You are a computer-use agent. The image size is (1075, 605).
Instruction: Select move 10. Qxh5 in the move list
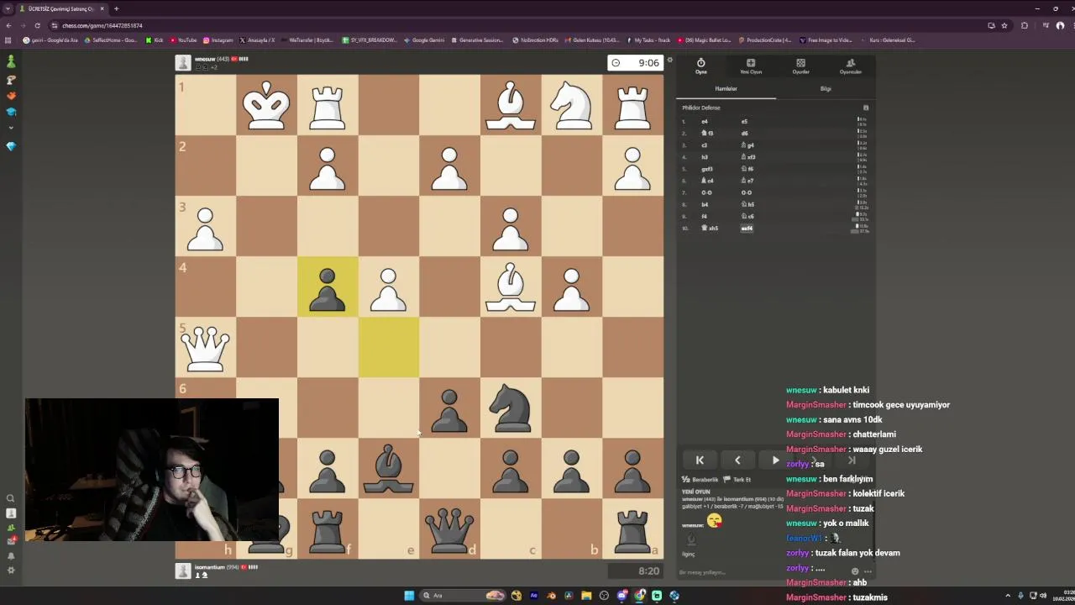[x=710, y=228]
